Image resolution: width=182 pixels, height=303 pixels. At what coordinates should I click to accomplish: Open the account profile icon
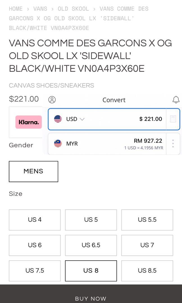(52, 100)
